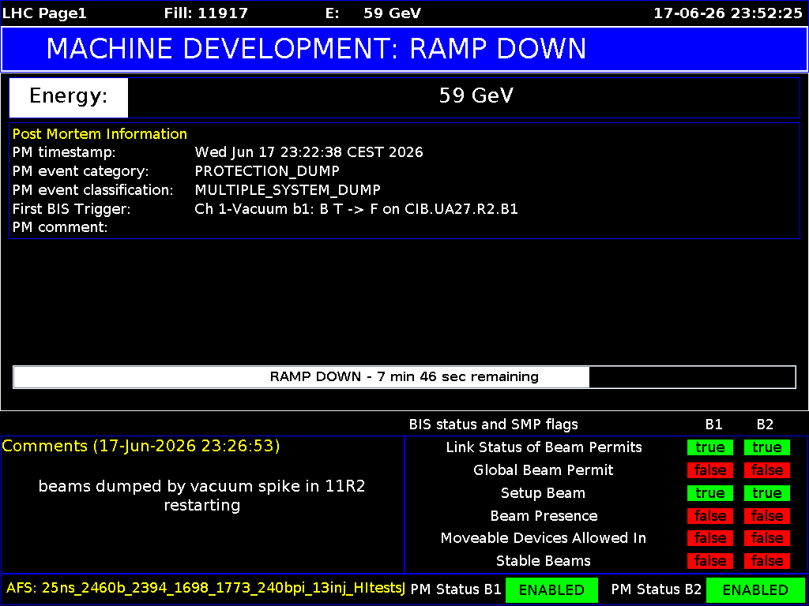Click B1 true flag for Link Status

tap(710, 448)
